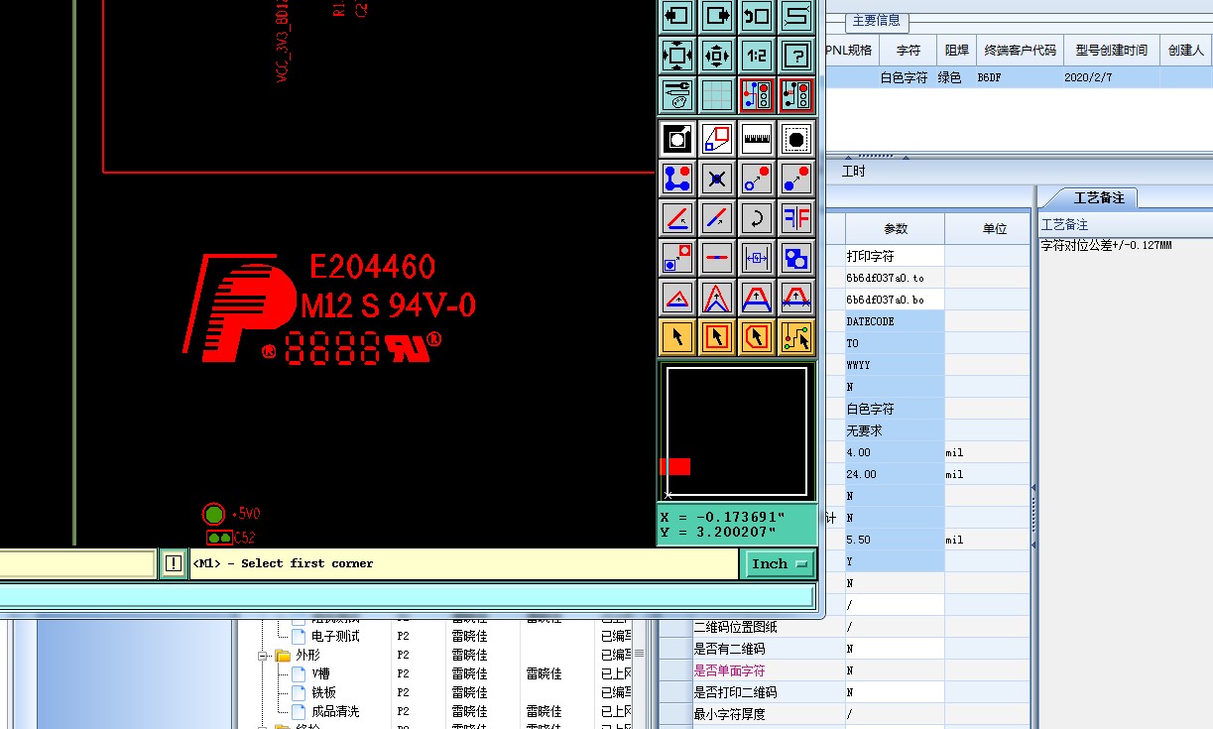This screenshot has height=729, width=1213.
Task: Open the wrench and palette display settings icon
Action: (677, 95)
